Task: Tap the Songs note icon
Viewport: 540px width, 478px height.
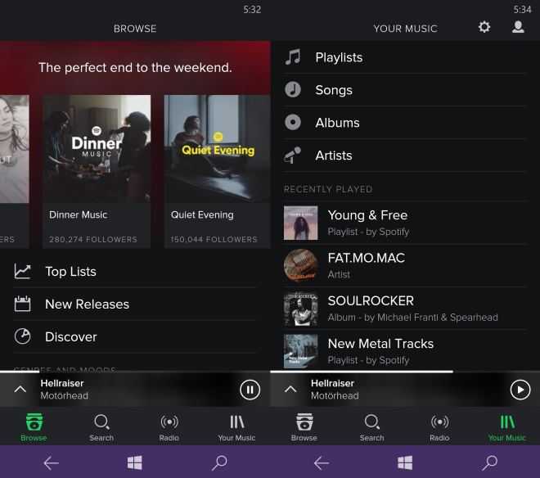Action: pos(293,89)
